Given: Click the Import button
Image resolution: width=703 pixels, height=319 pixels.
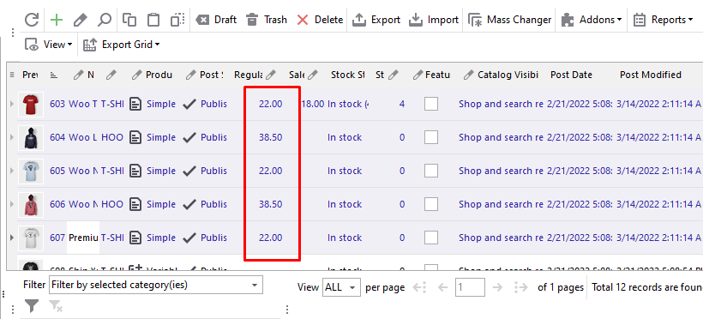Looking at the screenshot, I should pyautogui.click(x=434, y=20).
